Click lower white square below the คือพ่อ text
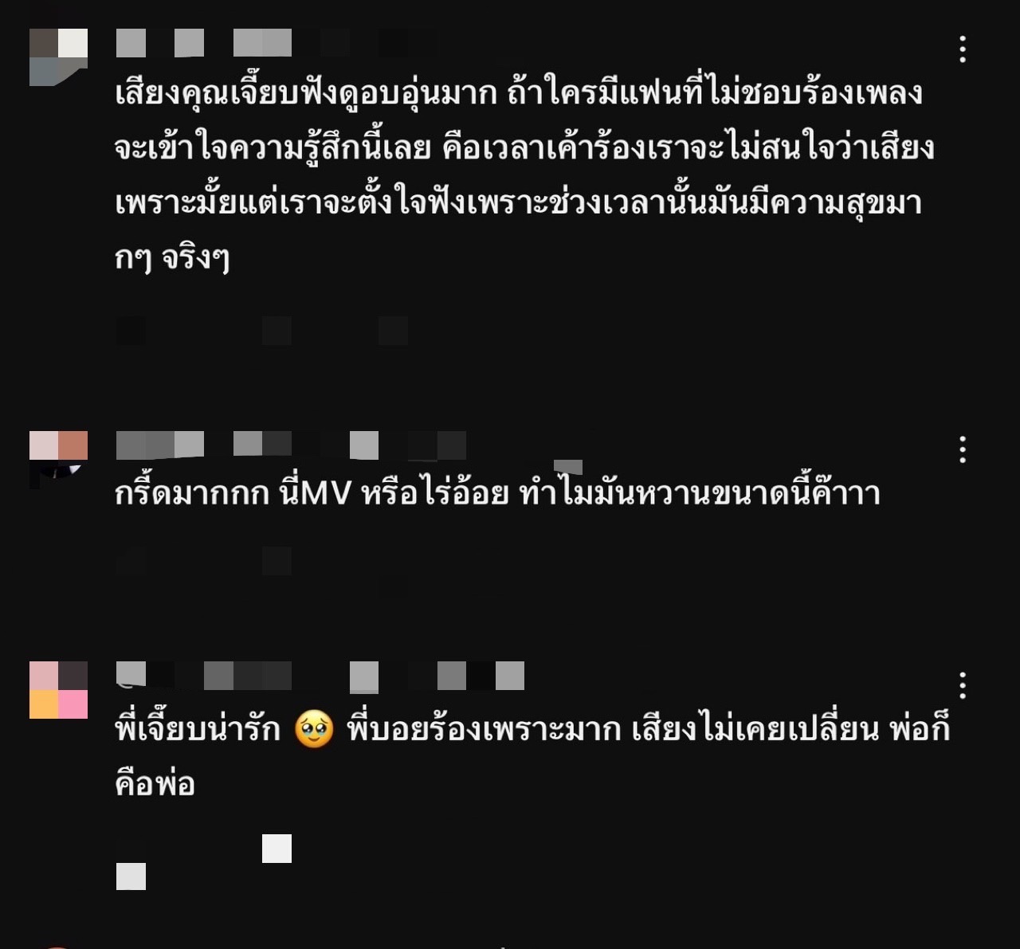Screen dimensions: 1020x949 pyautogui.click(x=131, y=876)
